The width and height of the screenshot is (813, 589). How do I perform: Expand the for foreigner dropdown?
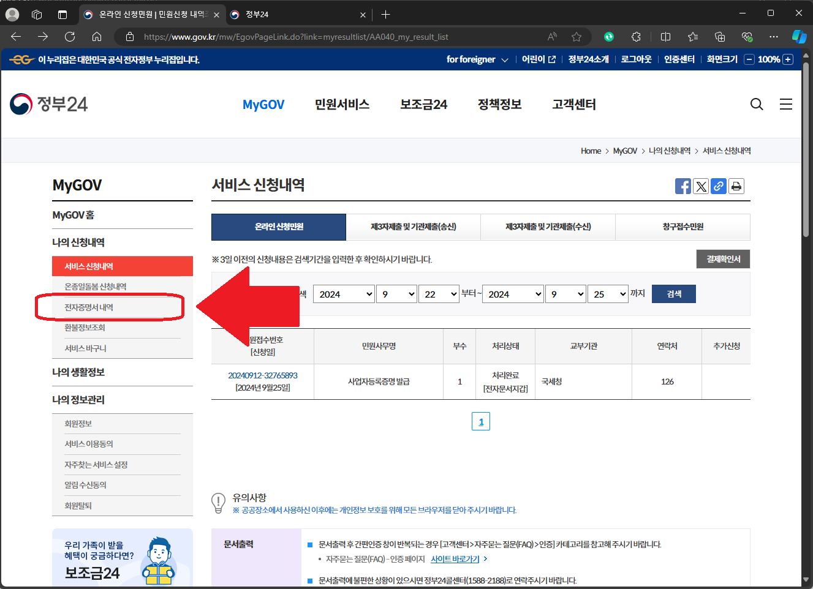[x=477, y=59]
